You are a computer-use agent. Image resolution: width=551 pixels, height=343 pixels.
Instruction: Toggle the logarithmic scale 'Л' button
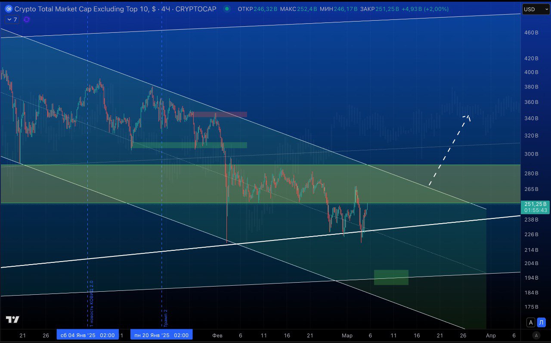542,322
